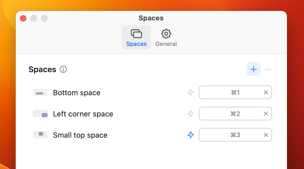304x169 pixels.
Task: Switch to the General tab
Action: 166,37
